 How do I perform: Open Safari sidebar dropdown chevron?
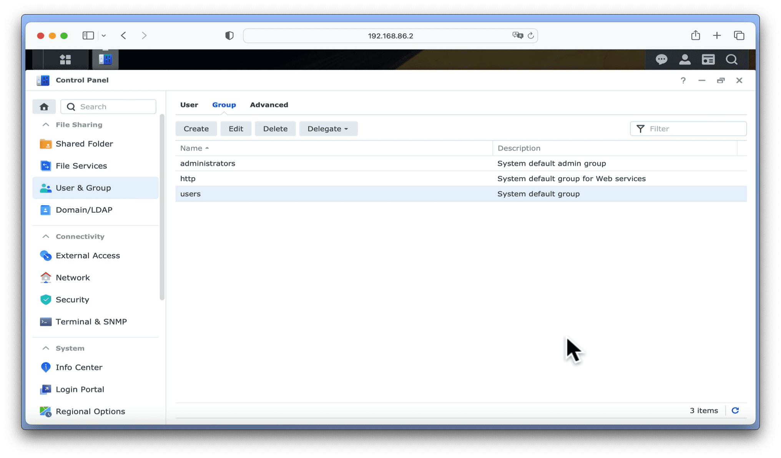(x=104, y=35)
